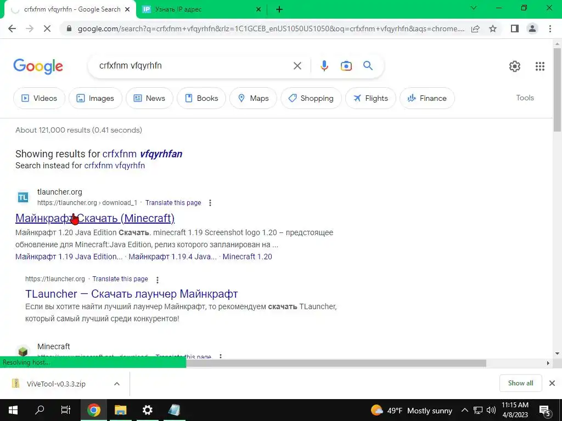Open options menu for second tlauncher.org result
The height and width of the screenshot is (421, 562).
tap(157, 280)
